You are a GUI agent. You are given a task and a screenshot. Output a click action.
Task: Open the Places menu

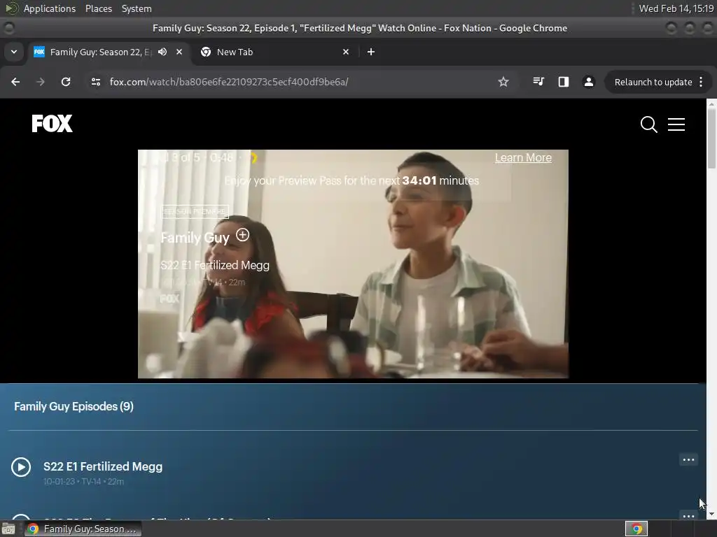[98, 8]
